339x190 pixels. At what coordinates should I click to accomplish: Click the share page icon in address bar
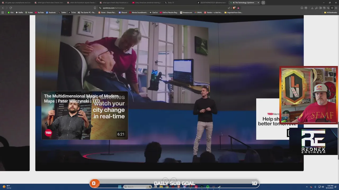coord(229,8)
